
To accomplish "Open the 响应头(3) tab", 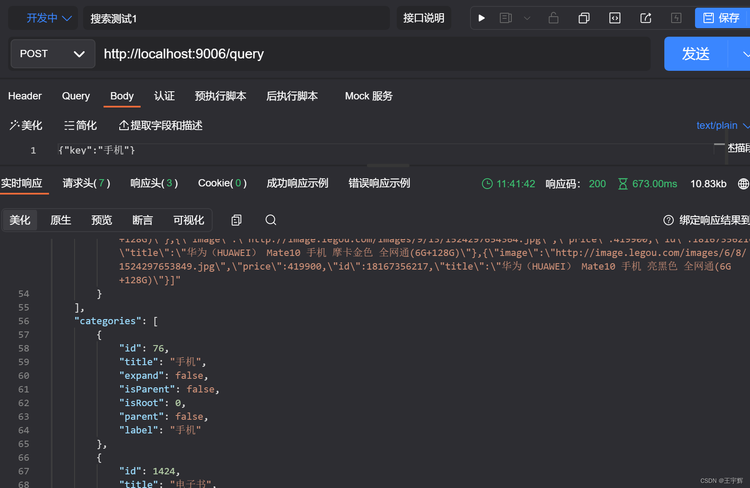I will 154,183.
